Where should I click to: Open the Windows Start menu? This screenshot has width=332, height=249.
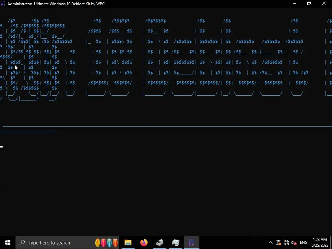(8, 243)
